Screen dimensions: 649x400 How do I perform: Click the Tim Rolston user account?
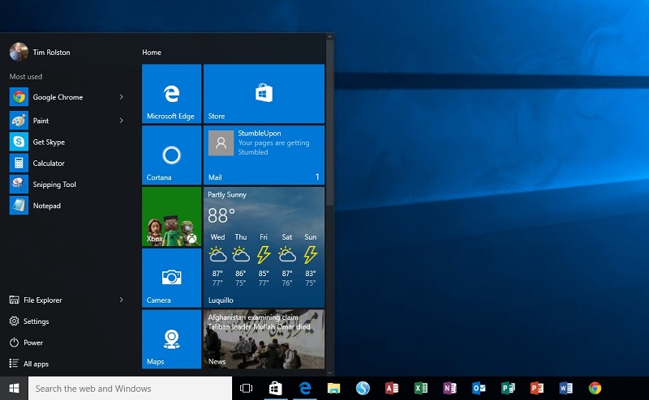(40, 52)
